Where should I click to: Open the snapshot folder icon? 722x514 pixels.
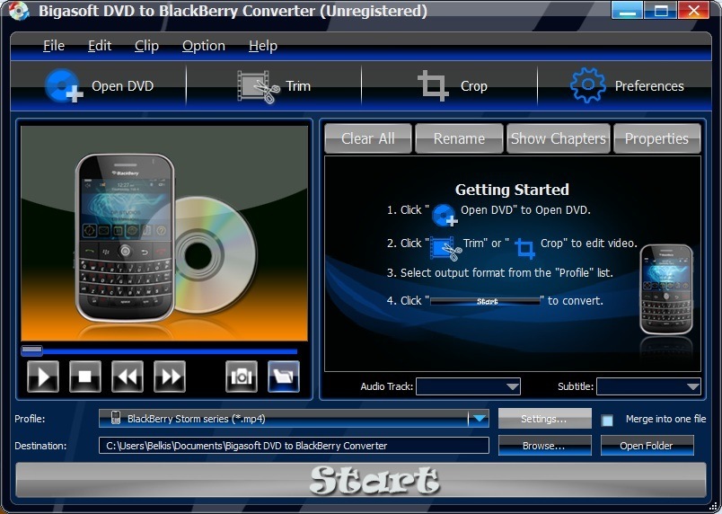[x=284, y=377]
